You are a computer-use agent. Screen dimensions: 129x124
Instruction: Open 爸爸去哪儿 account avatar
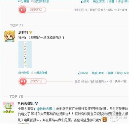[x=9, y=107]
